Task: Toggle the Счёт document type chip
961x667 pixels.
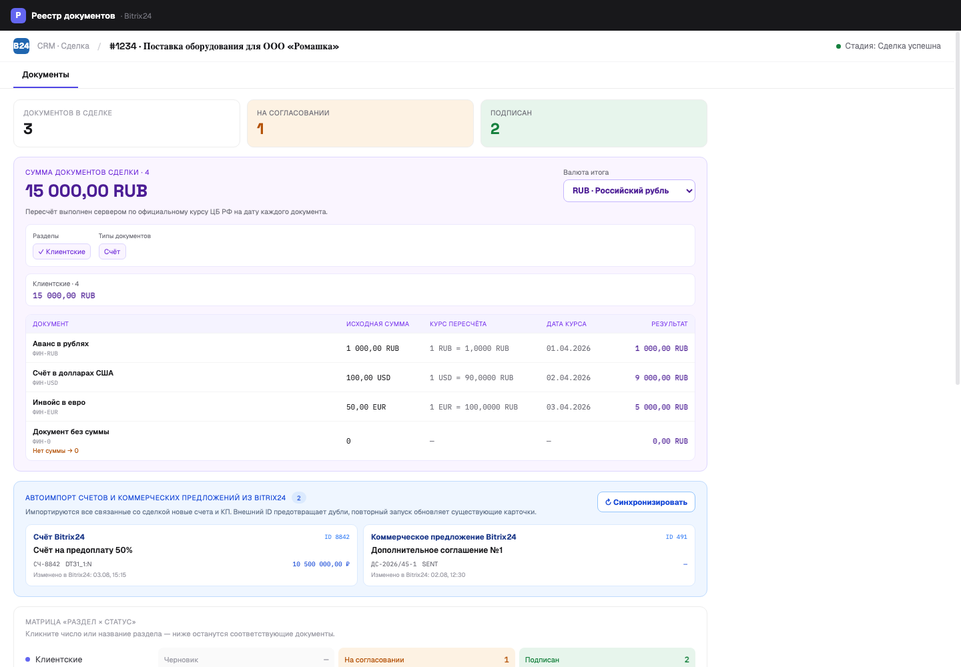Action: [x=112, y=251]
